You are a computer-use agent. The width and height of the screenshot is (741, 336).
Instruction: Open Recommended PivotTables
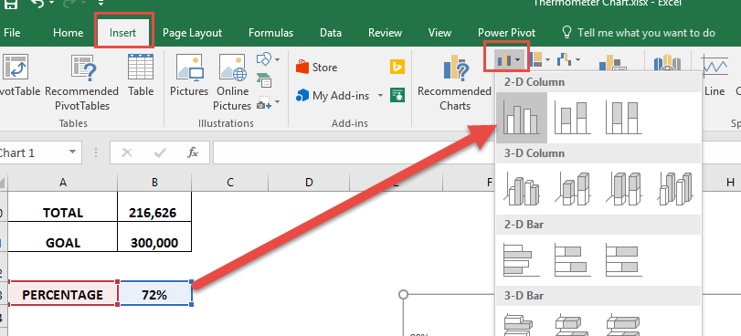tap(81, 83)
